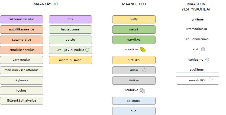Select the kivikko gray box
226x115 pixels.
tap(134, 80)
